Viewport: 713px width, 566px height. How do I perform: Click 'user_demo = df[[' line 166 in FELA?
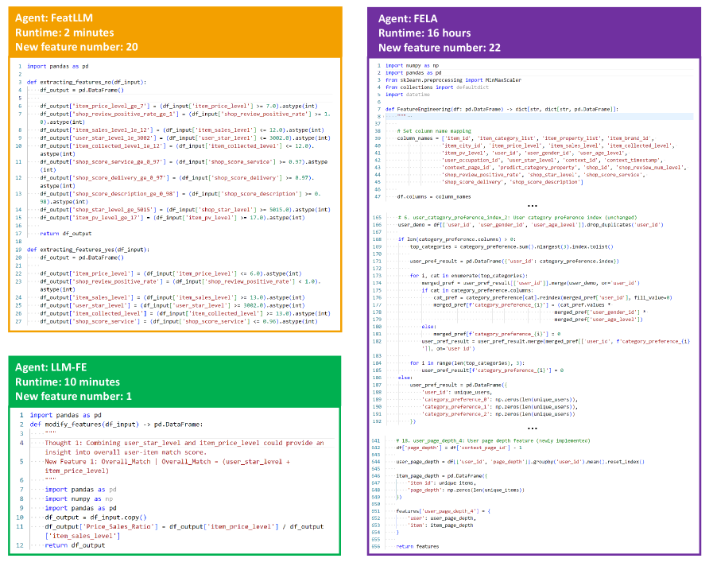pos(531,225)
